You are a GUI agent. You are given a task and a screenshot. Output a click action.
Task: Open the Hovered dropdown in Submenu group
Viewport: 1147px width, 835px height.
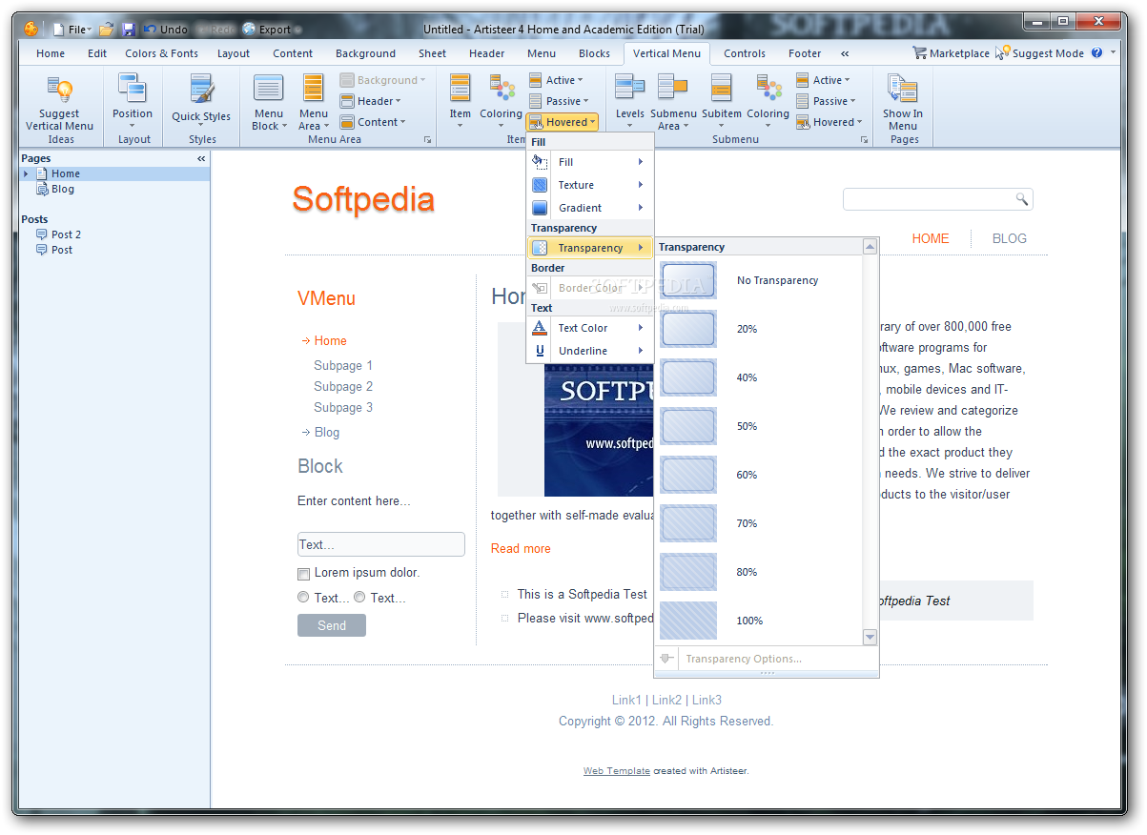(x=830, y=122)
